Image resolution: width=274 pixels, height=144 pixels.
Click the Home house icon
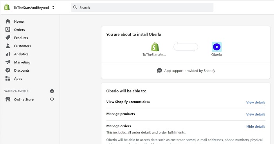[x=8, y=21]
